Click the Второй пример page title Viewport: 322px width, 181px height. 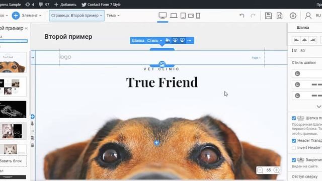click(68, 37)
